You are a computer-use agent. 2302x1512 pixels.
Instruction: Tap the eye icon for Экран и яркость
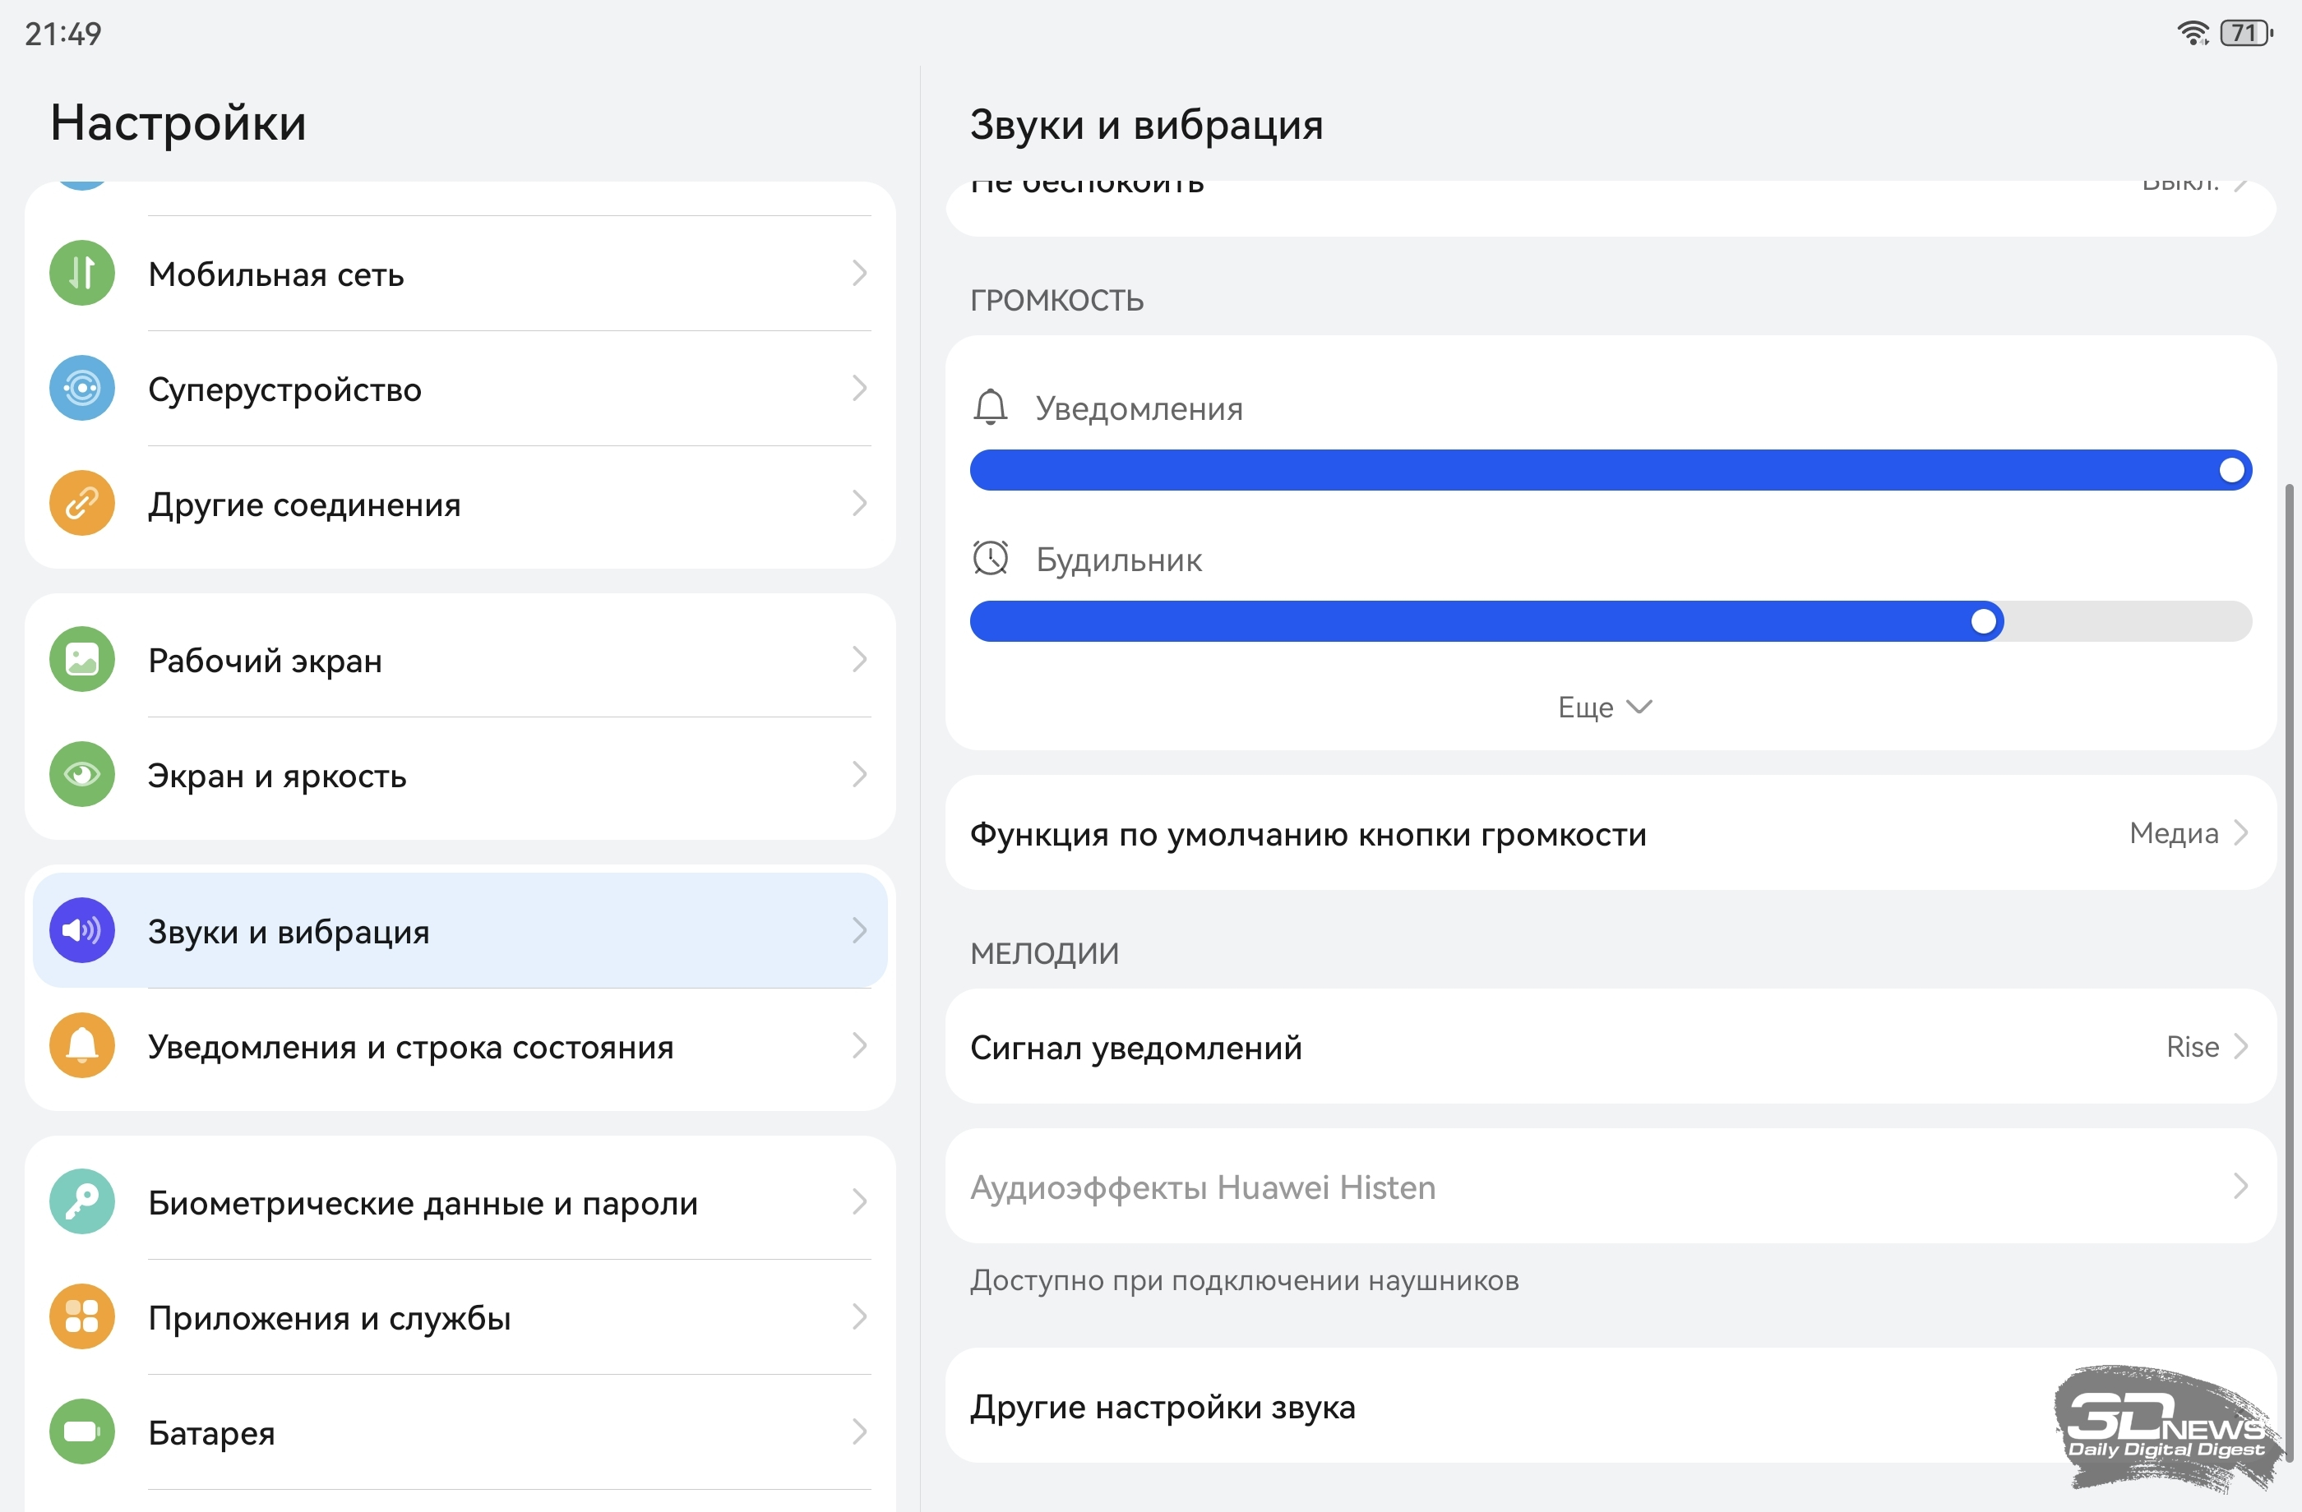82,776
